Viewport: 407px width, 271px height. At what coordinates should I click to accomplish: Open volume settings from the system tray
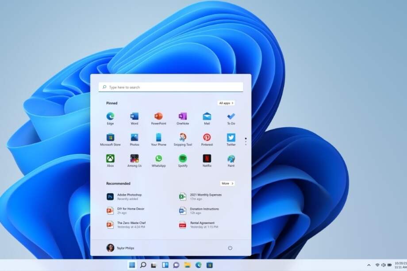(384, 265)
